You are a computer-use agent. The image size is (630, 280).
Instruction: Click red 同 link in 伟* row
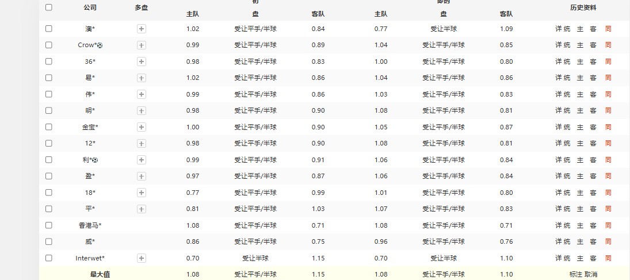(x=608, y=94)
